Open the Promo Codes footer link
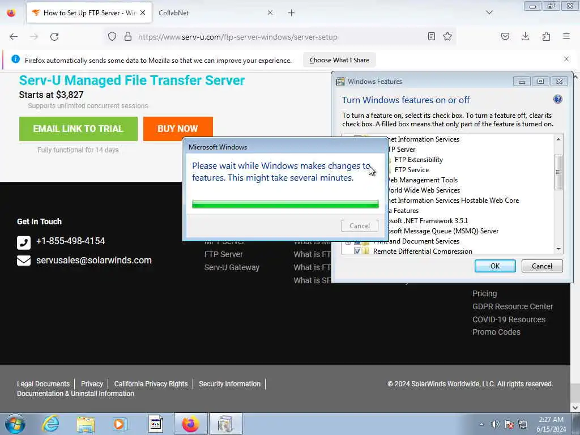 (496, 332)
